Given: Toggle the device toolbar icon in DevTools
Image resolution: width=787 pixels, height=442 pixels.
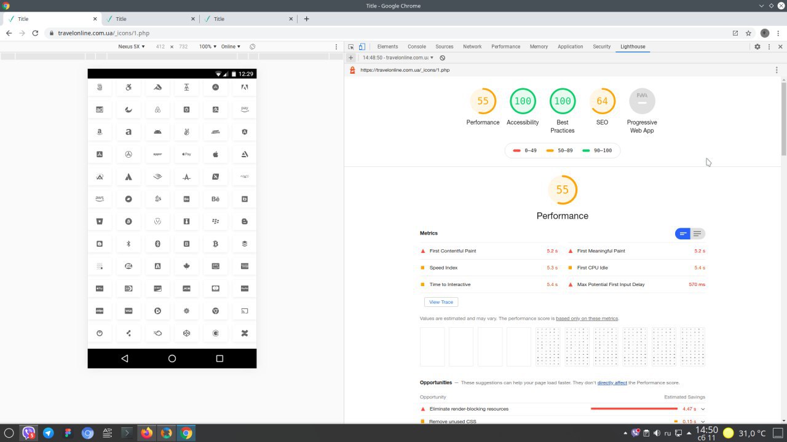Looking at the screenshot, I should pos(362,47).
